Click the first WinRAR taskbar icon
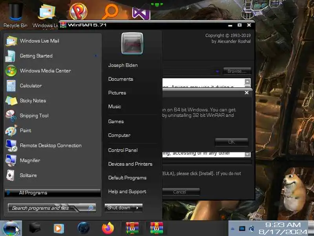This screenshot has height=236, width=314. [x=132, y=228]
